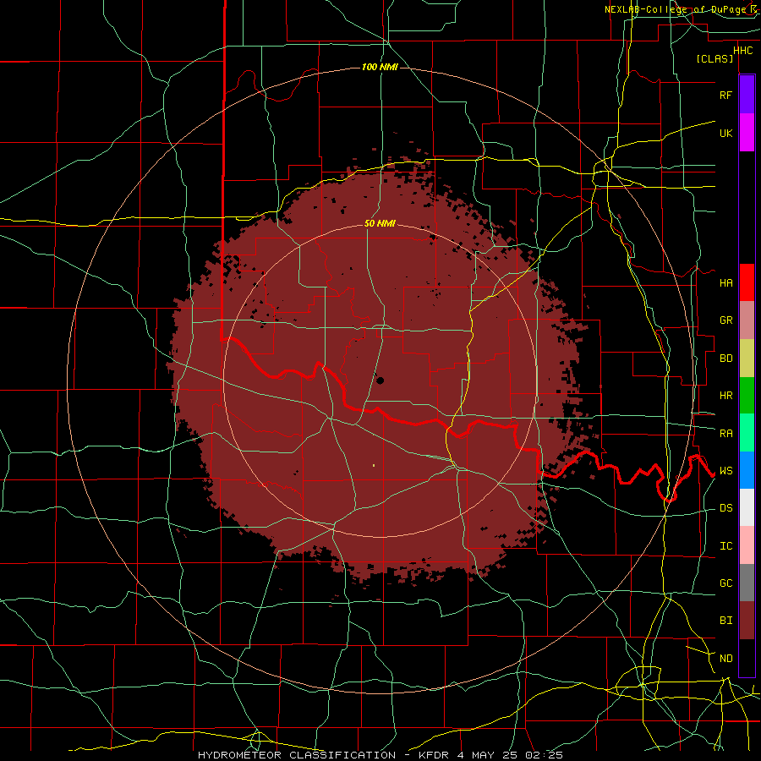Click the BI legend label text

(x=725, y=621)
